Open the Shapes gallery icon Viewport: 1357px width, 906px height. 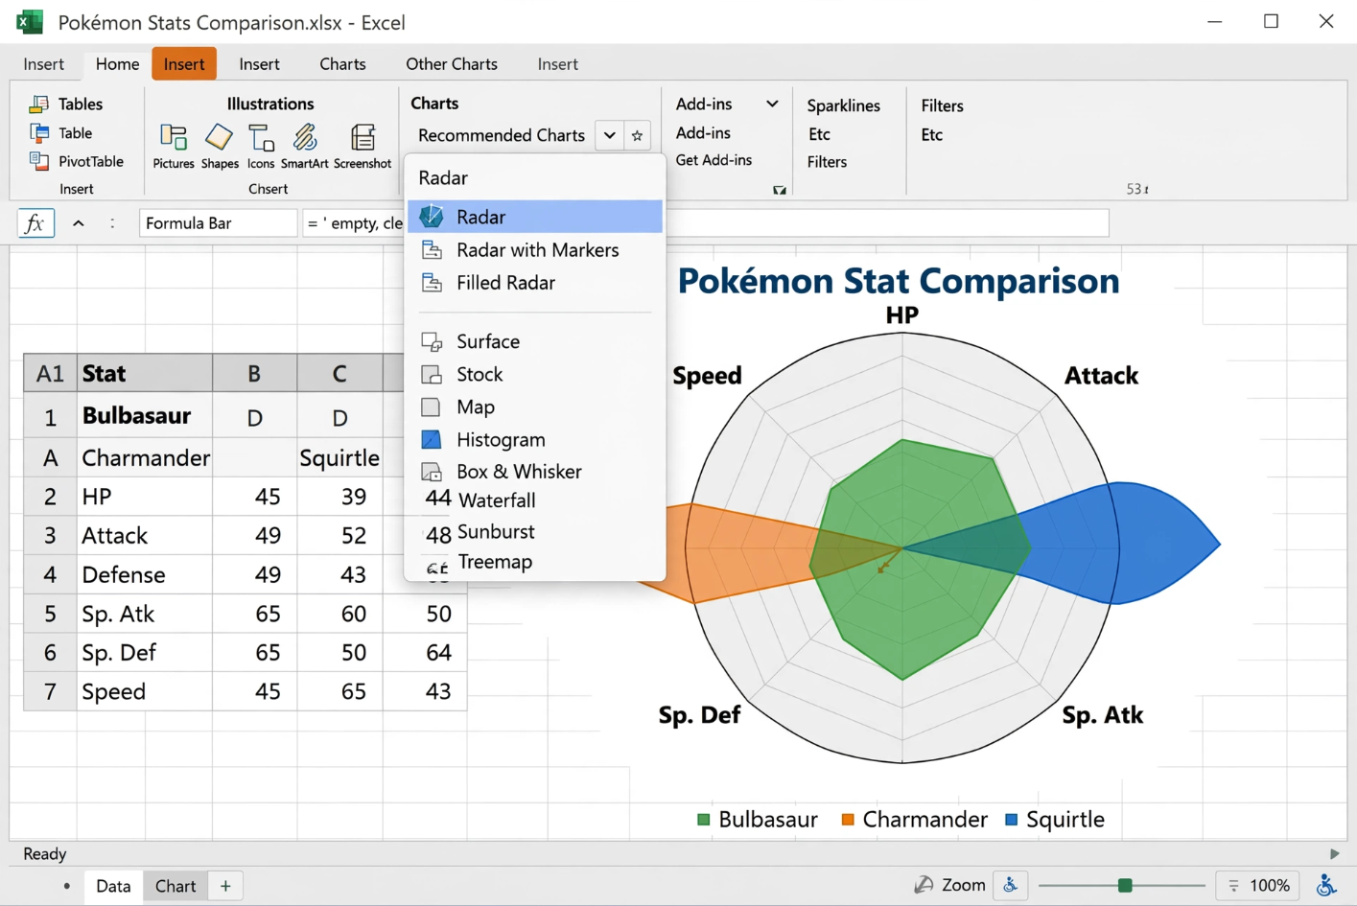219,138
